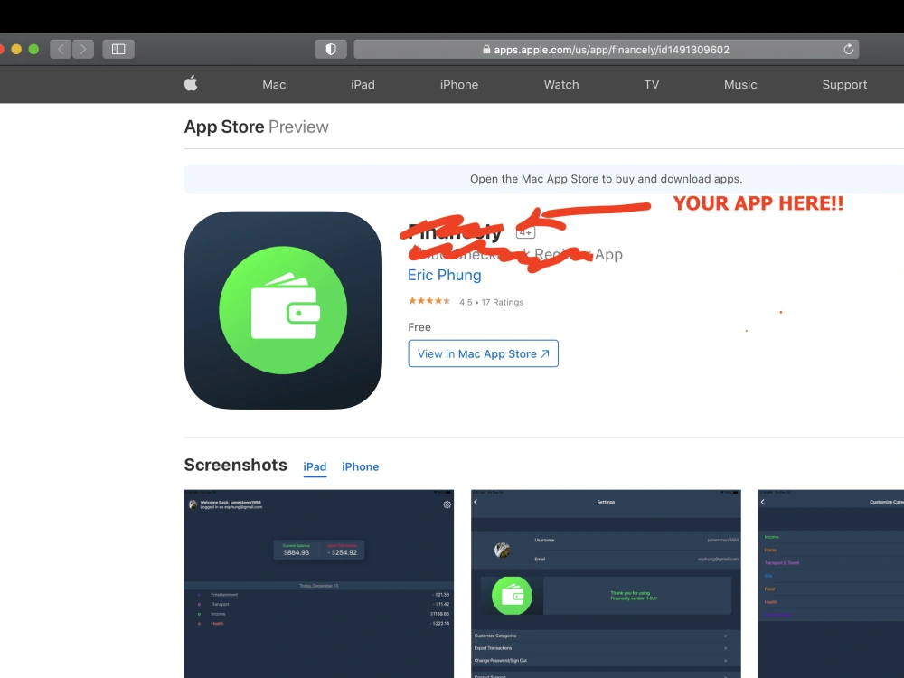
Task: Click the green wallet logo in Settings screenshot
Action: click(512, 595)
